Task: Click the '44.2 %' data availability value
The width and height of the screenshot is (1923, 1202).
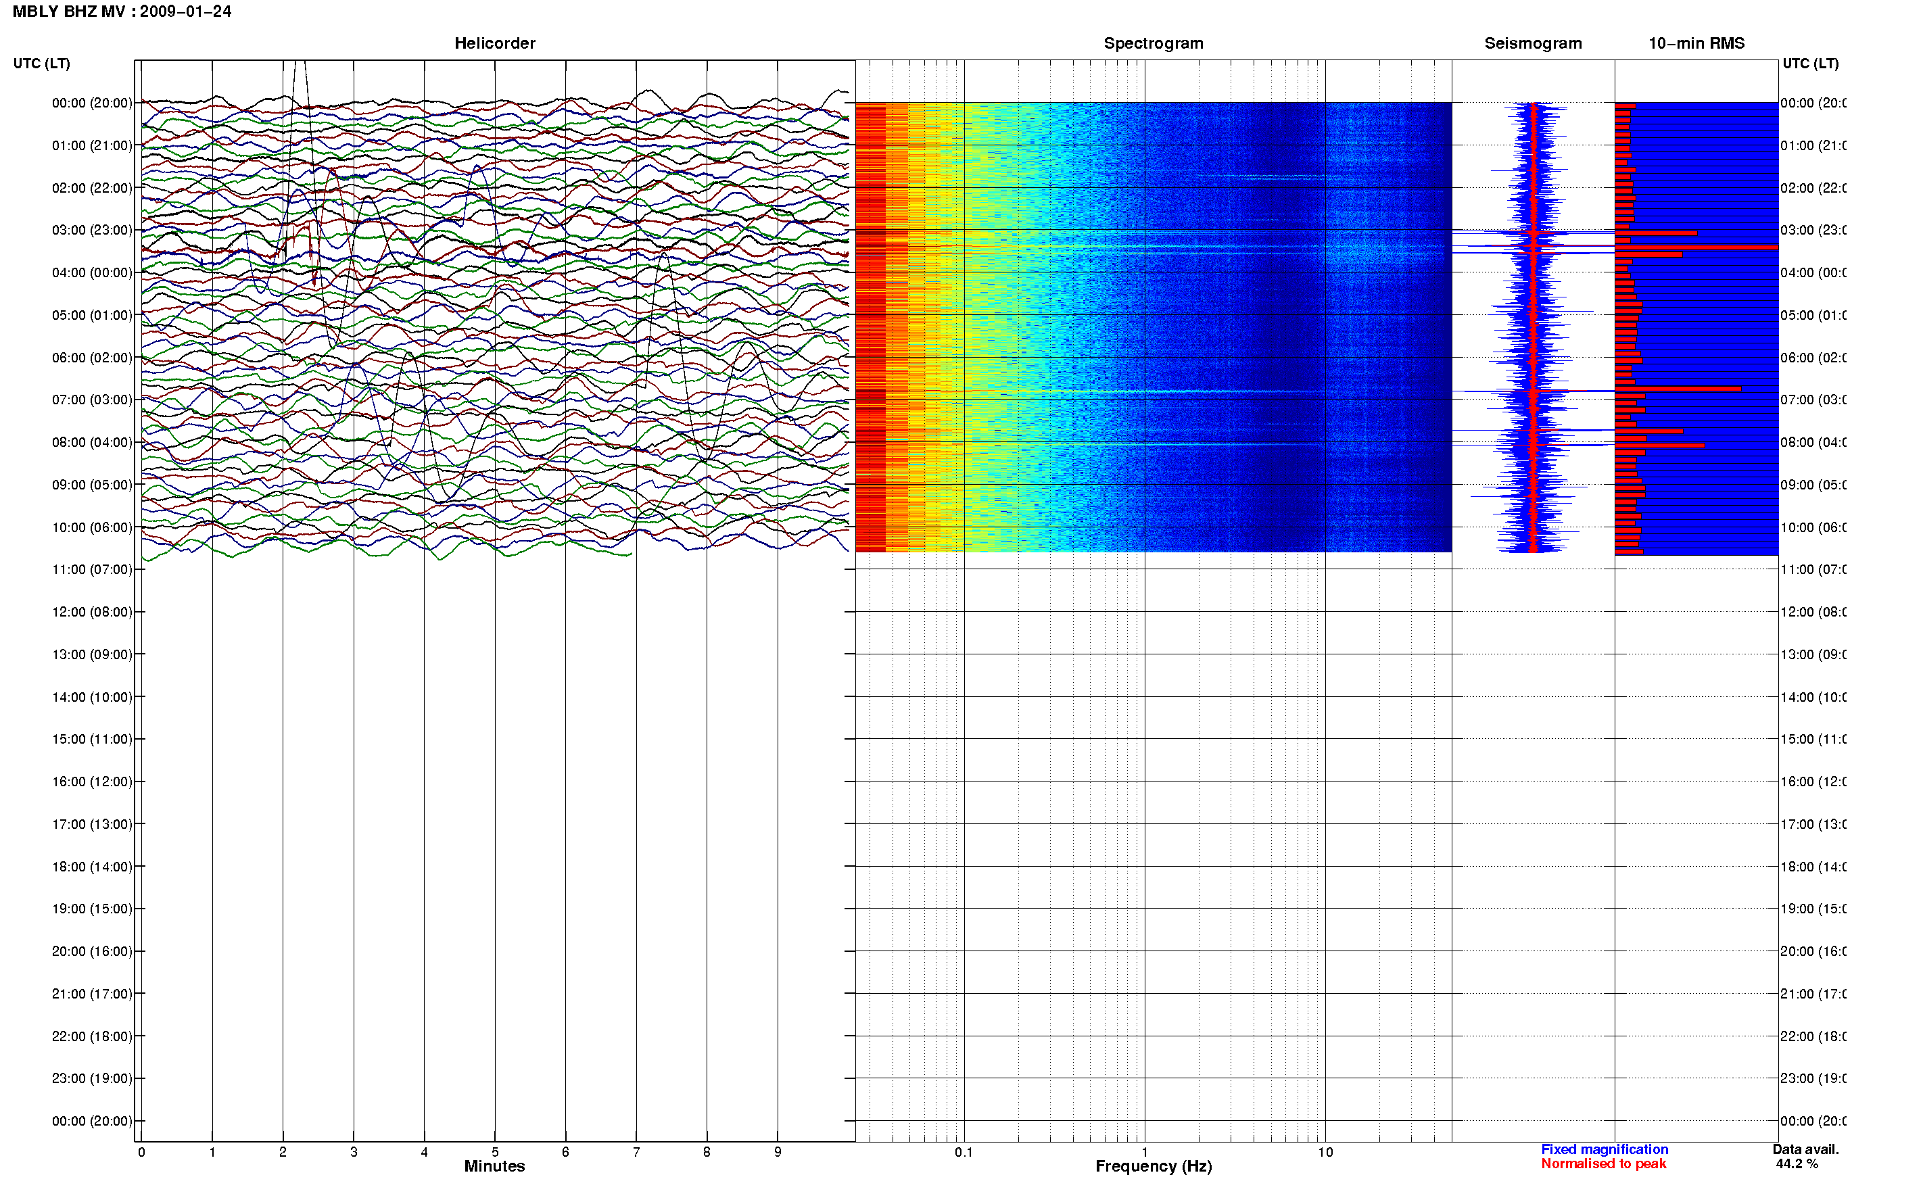Action: [1797, 1164]
